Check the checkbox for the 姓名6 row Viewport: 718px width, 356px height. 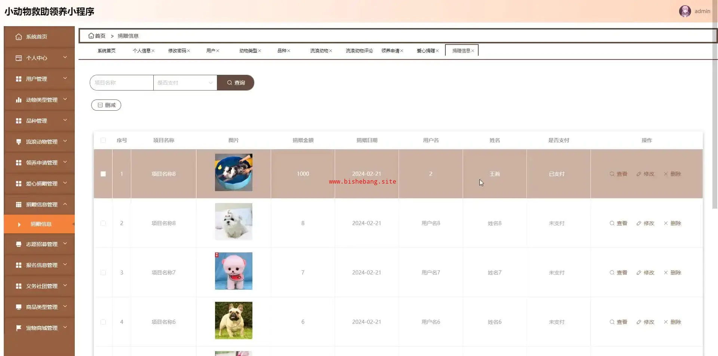point(103,322)
